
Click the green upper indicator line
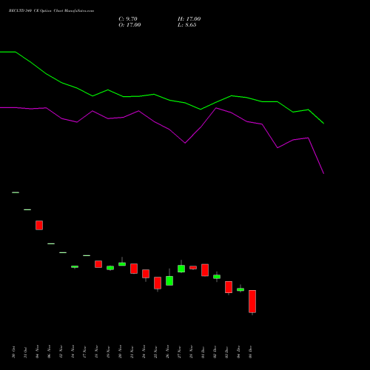161,96
